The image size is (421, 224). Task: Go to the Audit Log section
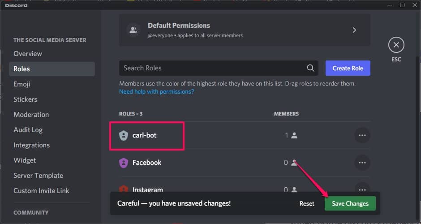click(28, 130)
